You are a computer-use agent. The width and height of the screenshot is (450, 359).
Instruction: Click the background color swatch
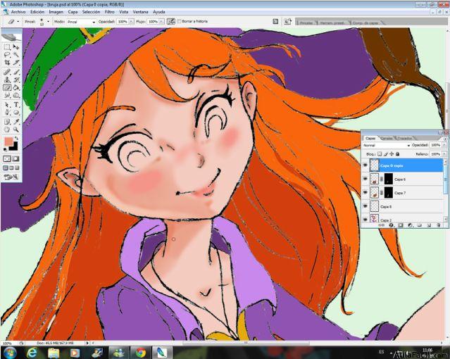(x=14, y=147)
